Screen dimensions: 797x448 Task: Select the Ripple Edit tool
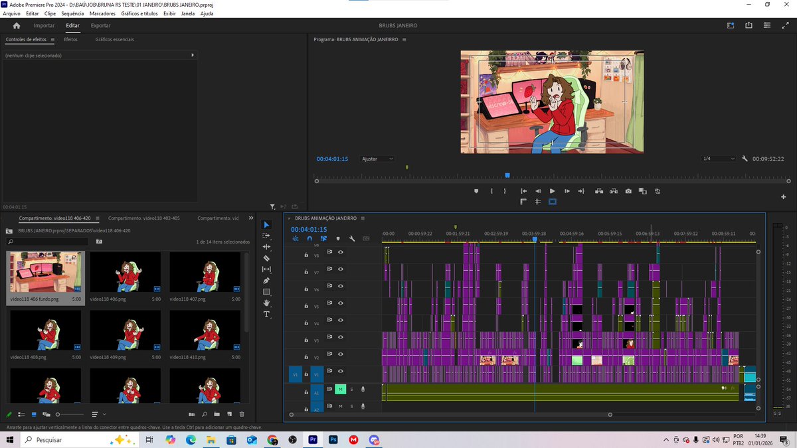pyautogui.click(x=267, y=247)
